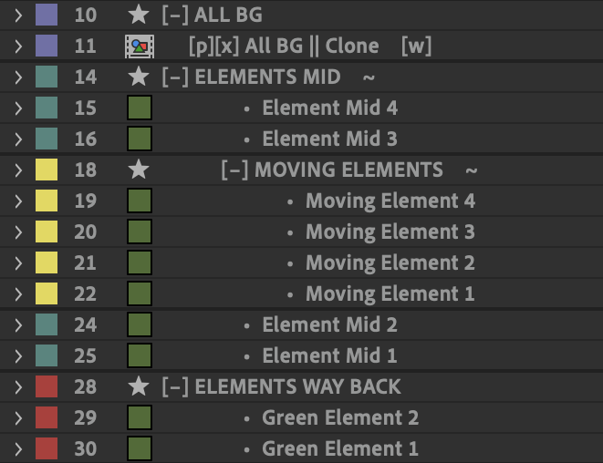This screenshot has width=603, height=463.
Task: Click yellow label color of layer 19
Action: coord(46,201)
